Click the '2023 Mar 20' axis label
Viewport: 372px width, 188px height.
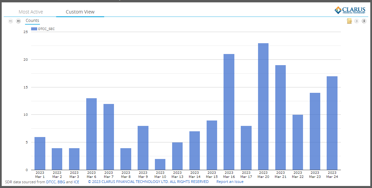click(263, 175)
